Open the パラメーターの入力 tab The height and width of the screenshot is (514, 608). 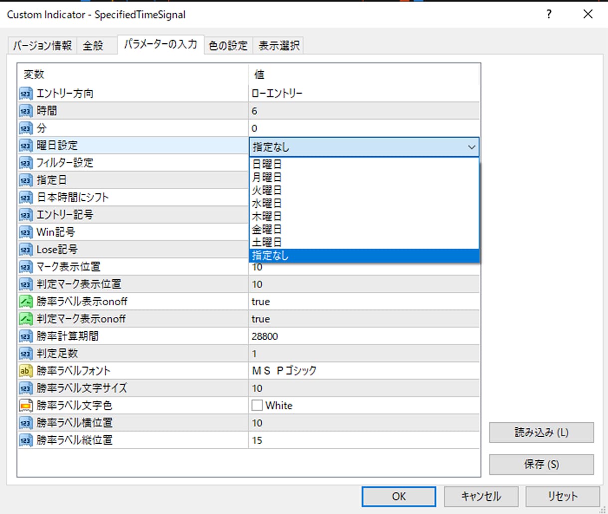coord(160,44)
